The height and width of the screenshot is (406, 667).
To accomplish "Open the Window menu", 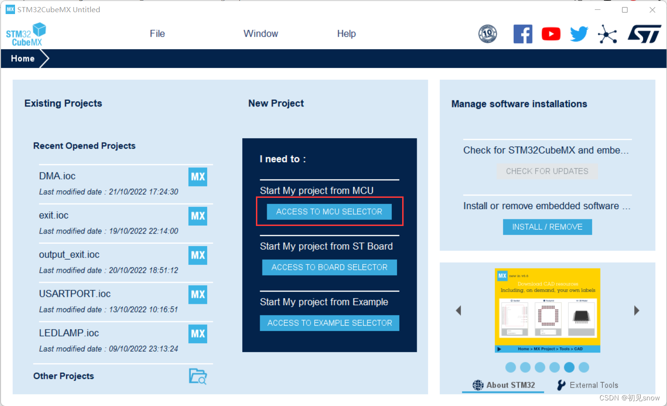I will tap(261, 34).
